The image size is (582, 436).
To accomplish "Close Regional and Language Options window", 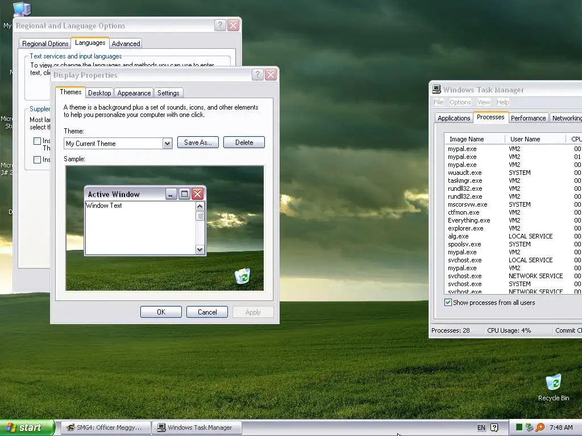I will (233, 25).
